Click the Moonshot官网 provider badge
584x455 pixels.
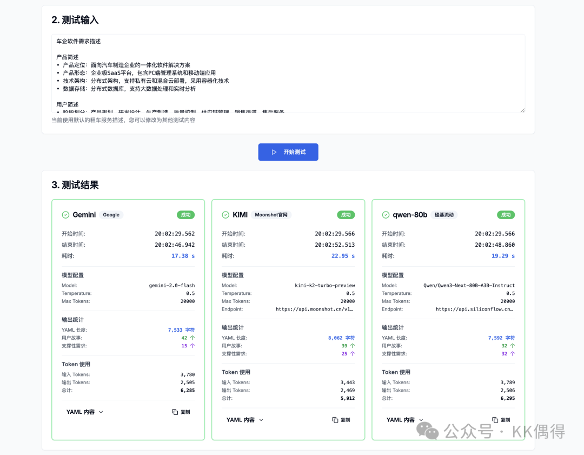coord(271,215)
